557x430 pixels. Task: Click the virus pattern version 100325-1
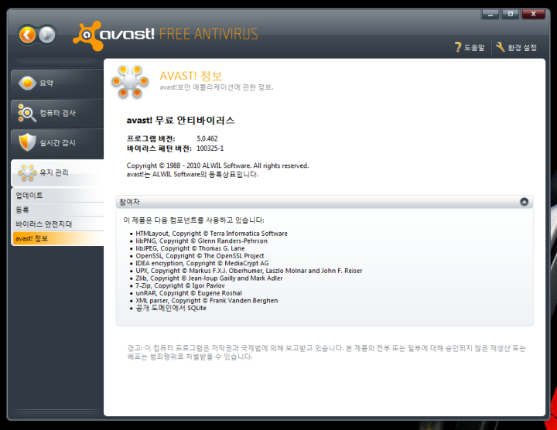pos(210,148)
